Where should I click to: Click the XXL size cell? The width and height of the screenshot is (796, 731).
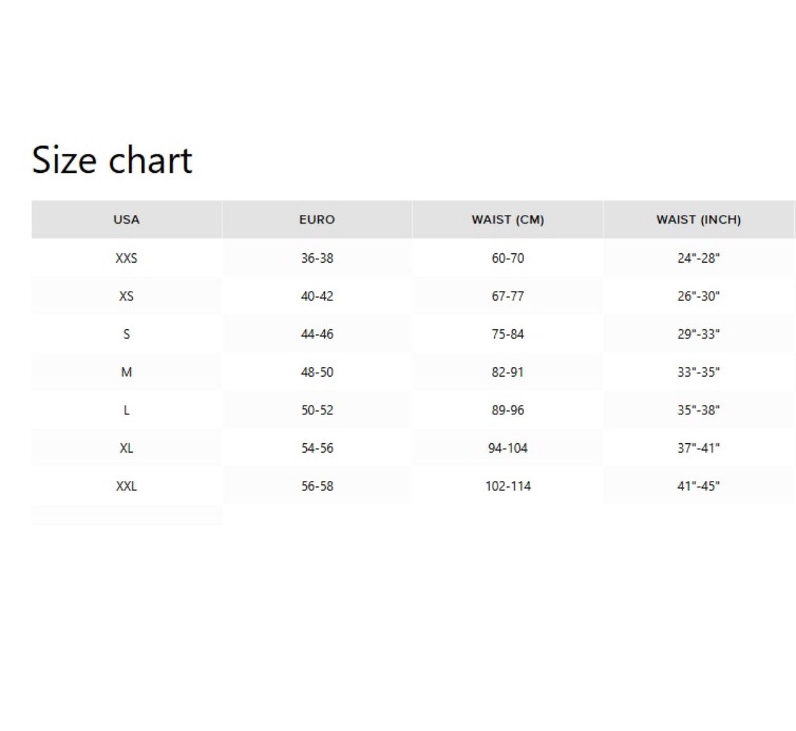click(126, 486)
